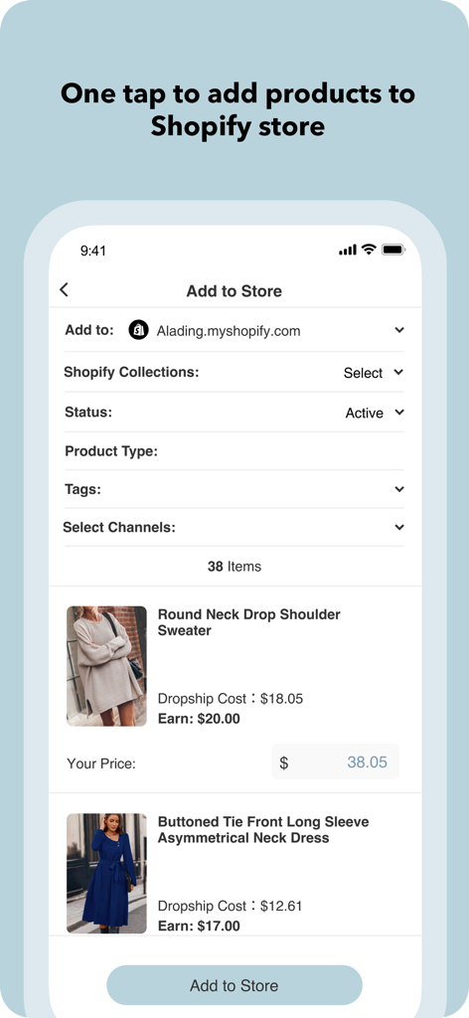Click Dropship Cost $18.05 text
This screenshot has width=469, height=1018.
point(231,699)
